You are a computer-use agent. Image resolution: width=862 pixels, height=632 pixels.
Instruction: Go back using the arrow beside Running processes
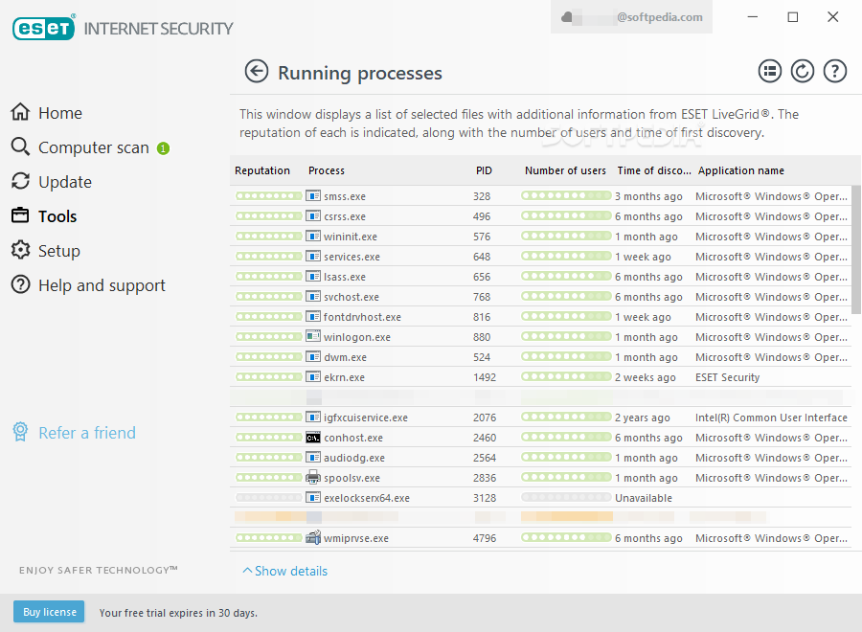pyautogui.click(x=256, y=72)
